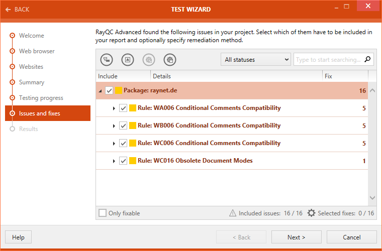Maximize the Test Wizard window
The height and width of the screenshot is (251, 382).
(346, 7)
